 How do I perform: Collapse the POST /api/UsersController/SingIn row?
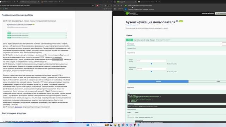pyautogui.click(x=176, y=40)
